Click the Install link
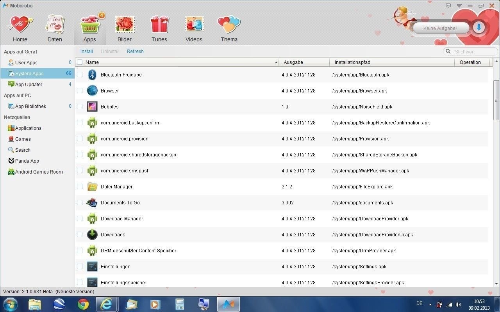500x312 pixels. coord(87,51)
